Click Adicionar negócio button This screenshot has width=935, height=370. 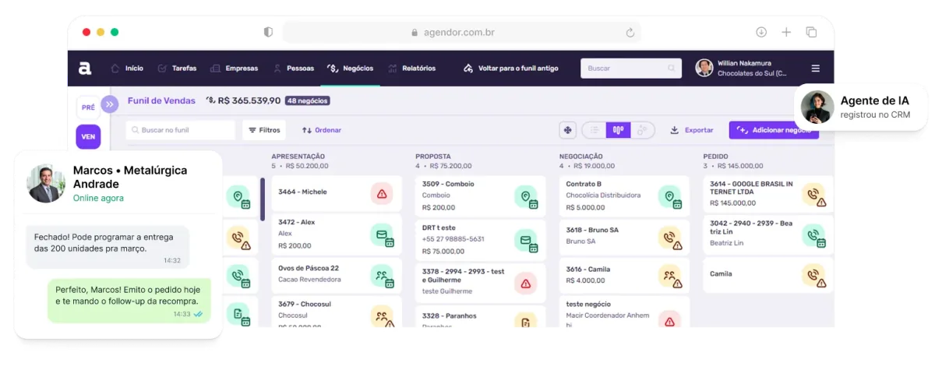[x=774, y=130]
